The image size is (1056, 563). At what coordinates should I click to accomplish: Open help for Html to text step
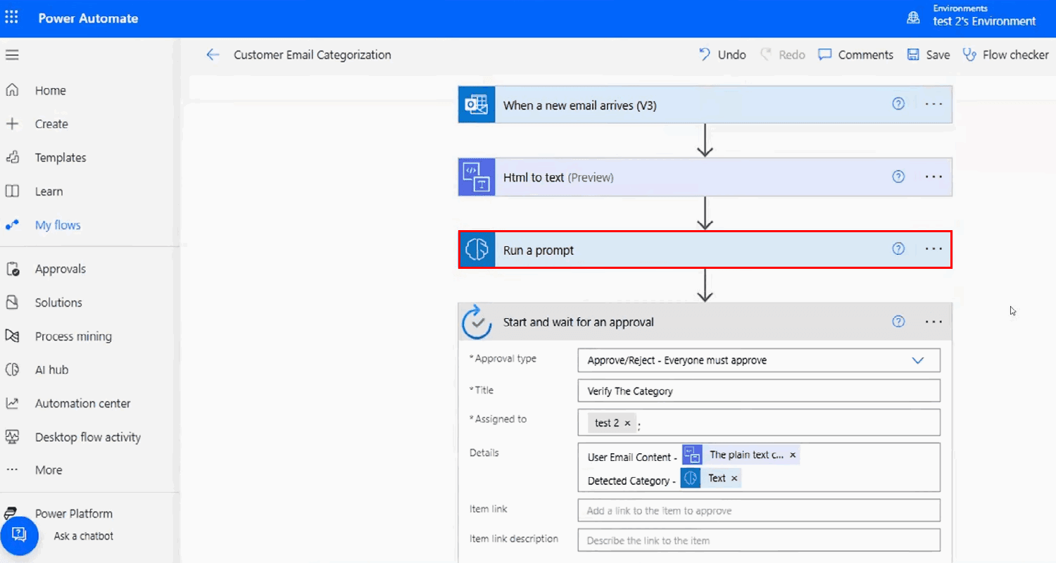click(x=898, y=177)
